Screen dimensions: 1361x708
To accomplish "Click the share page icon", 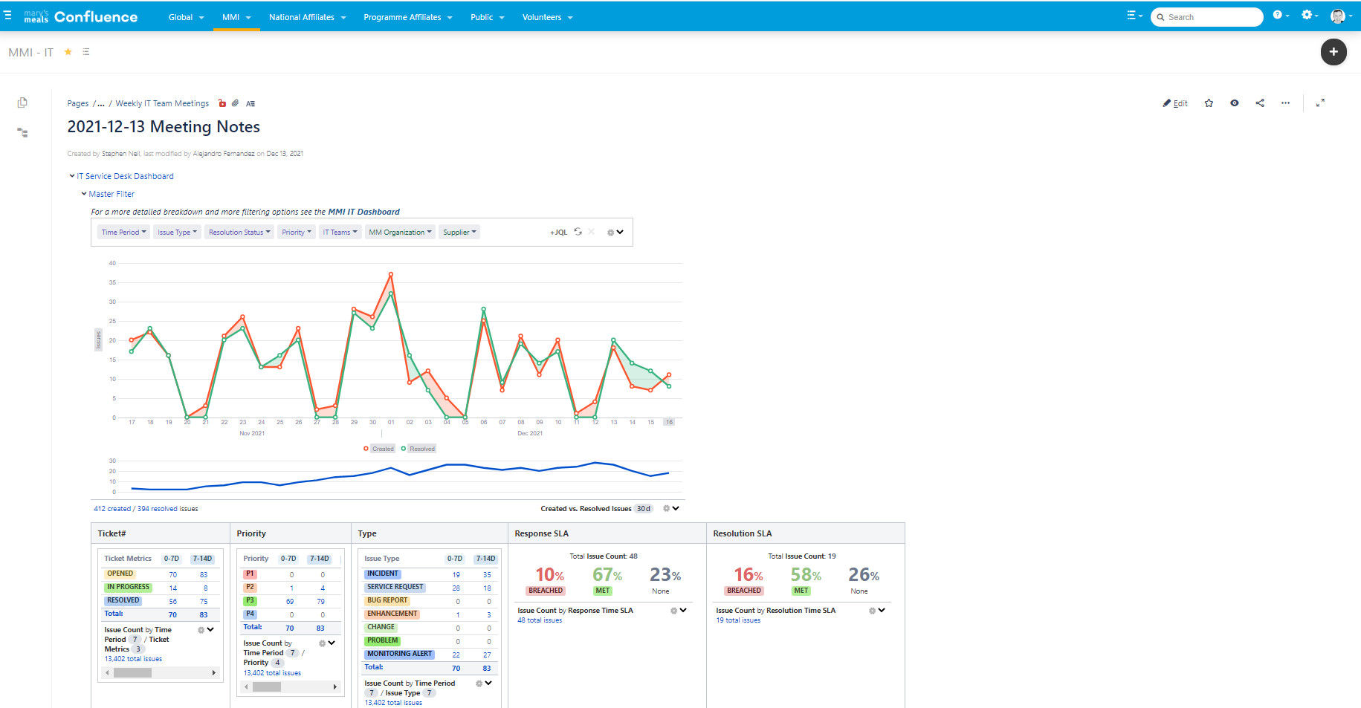I will [x=1260, y=103].
